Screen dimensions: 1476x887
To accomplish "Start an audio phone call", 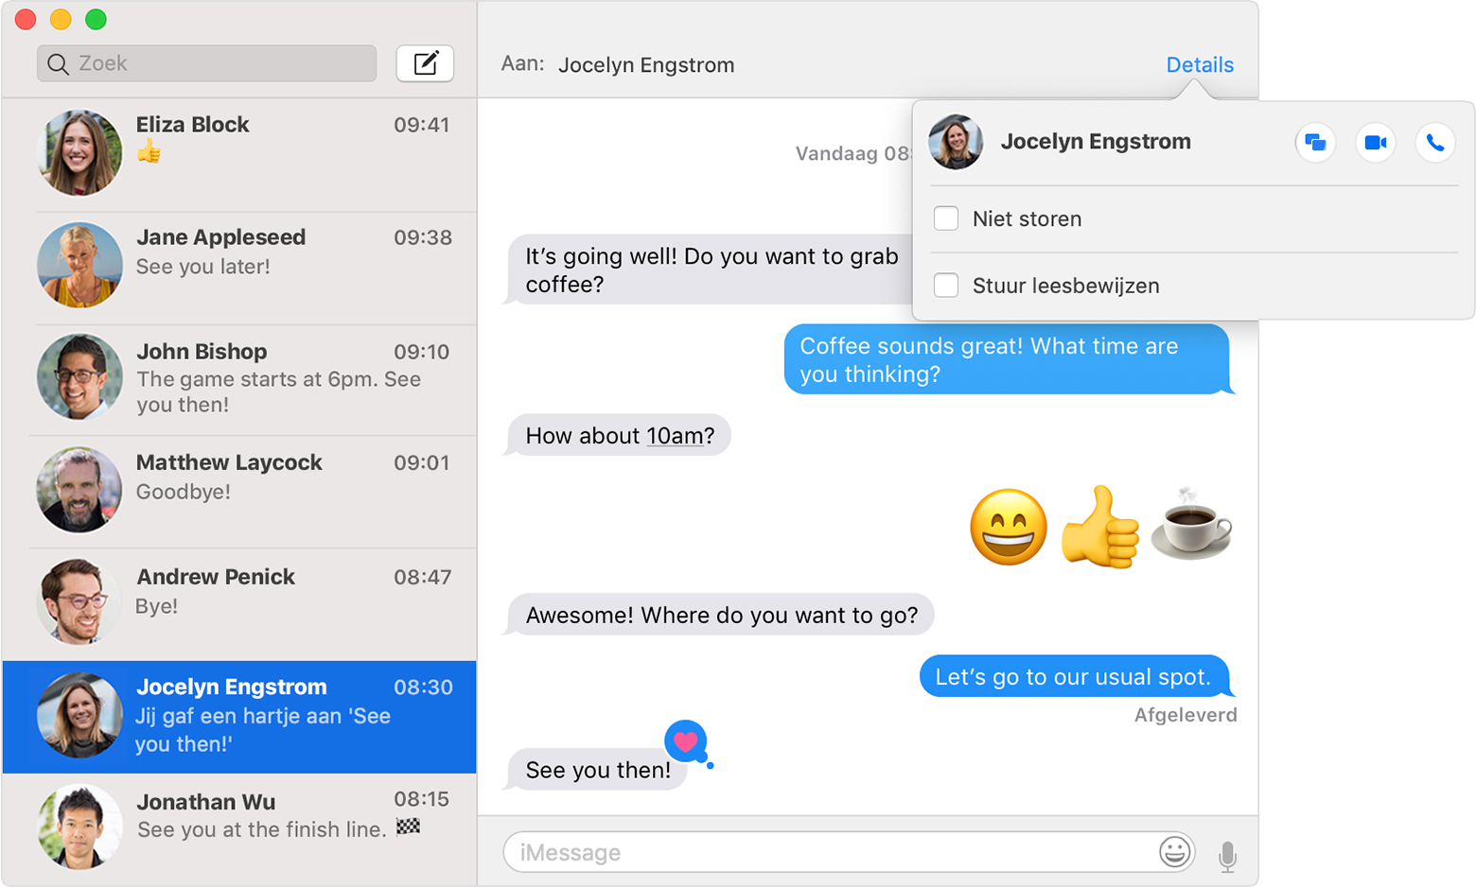I will click(x=1435, y=143).
